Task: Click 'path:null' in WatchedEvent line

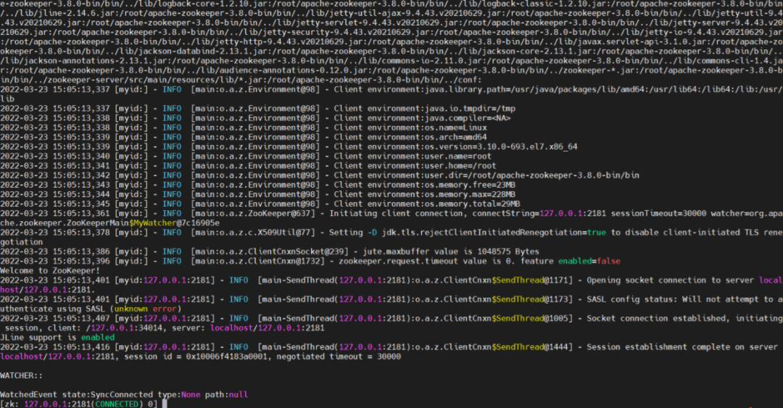Action: 226,394
